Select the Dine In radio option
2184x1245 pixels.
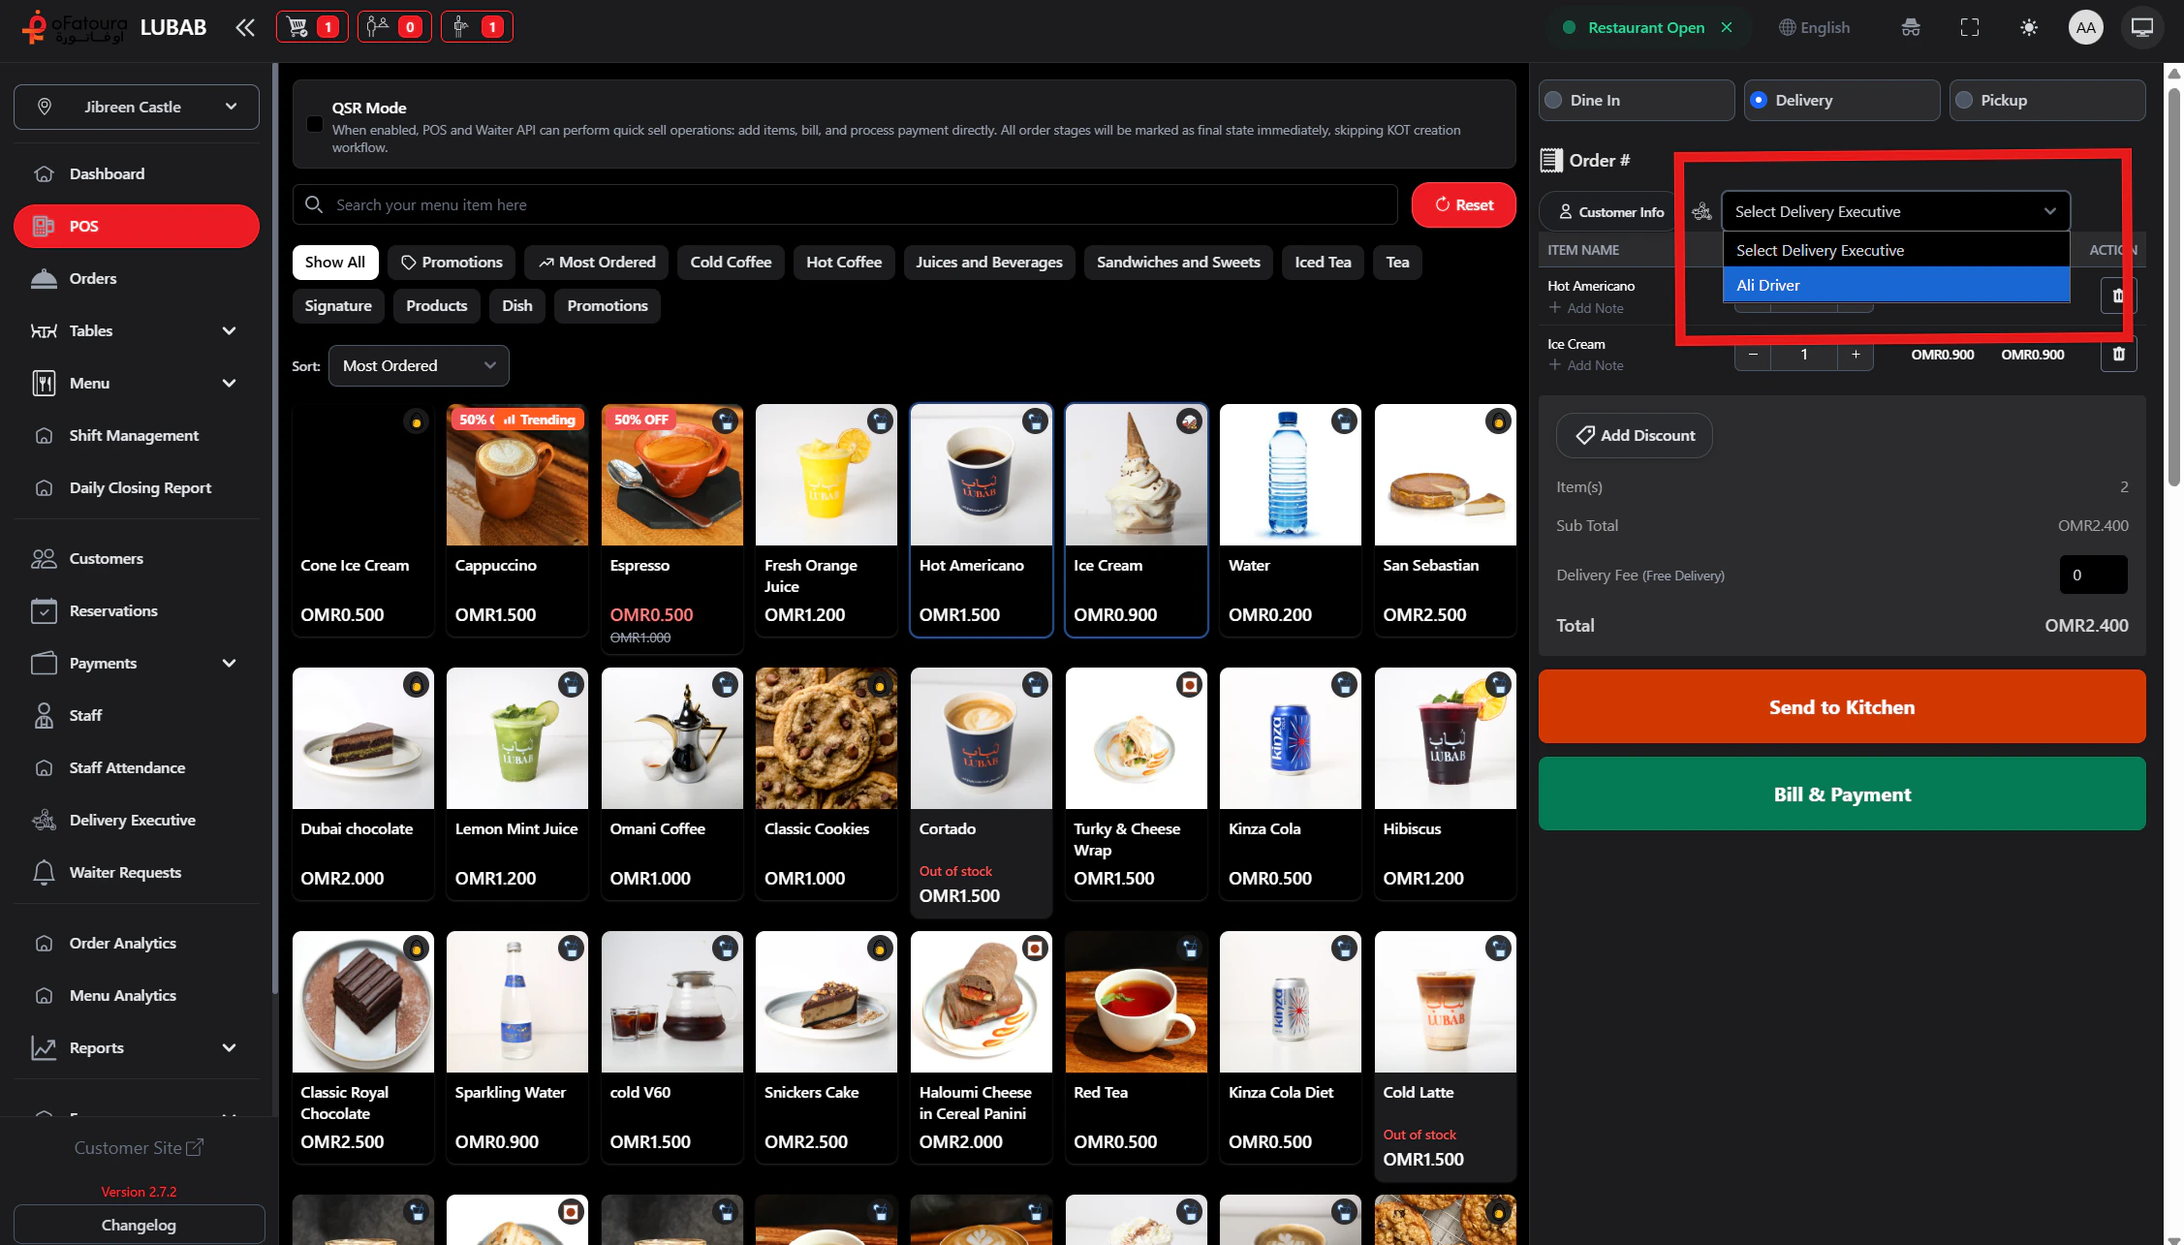click(1554, 101)
